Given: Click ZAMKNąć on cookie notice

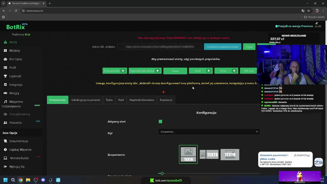Looking at the screenshot, I should point(302,155).
